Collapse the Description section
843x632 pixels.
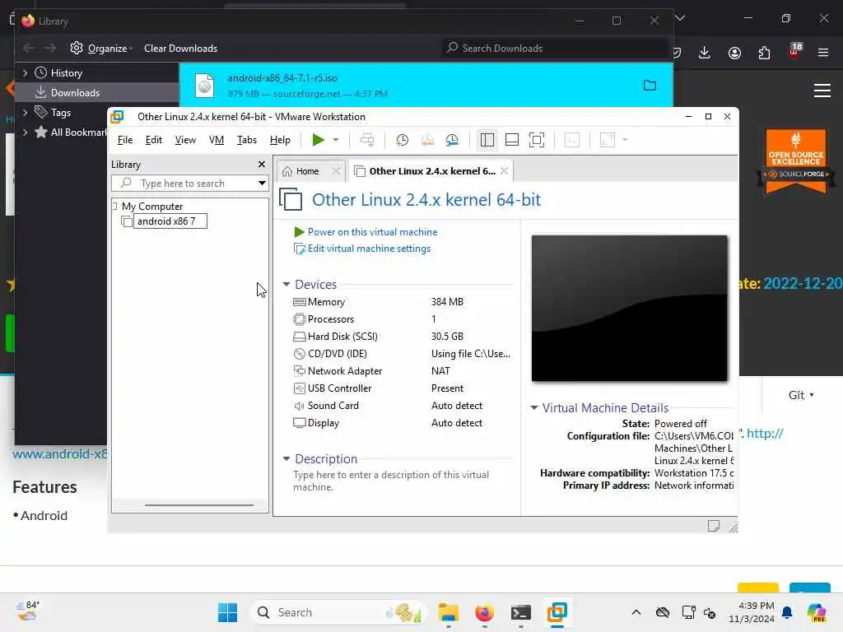286,459
